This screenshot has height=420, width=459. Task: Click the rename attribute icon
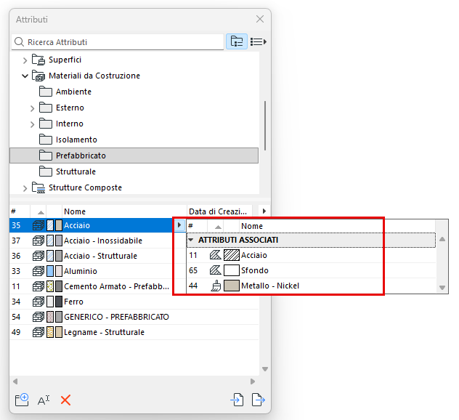(44, 400)
